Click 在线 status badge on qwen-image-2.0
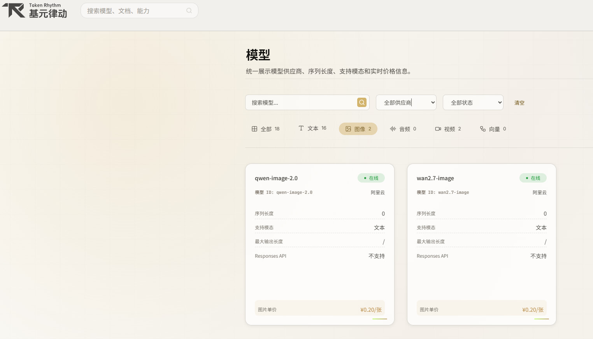This screenshot has width=593, height=339. click(x=371, y=178)
